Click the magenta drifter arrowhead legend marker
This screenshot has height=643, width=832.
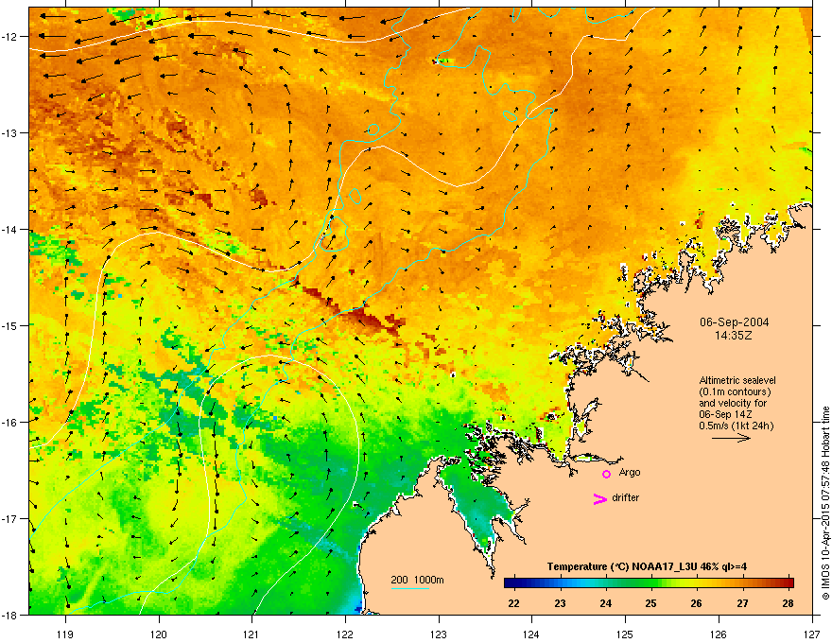[600, 498]
